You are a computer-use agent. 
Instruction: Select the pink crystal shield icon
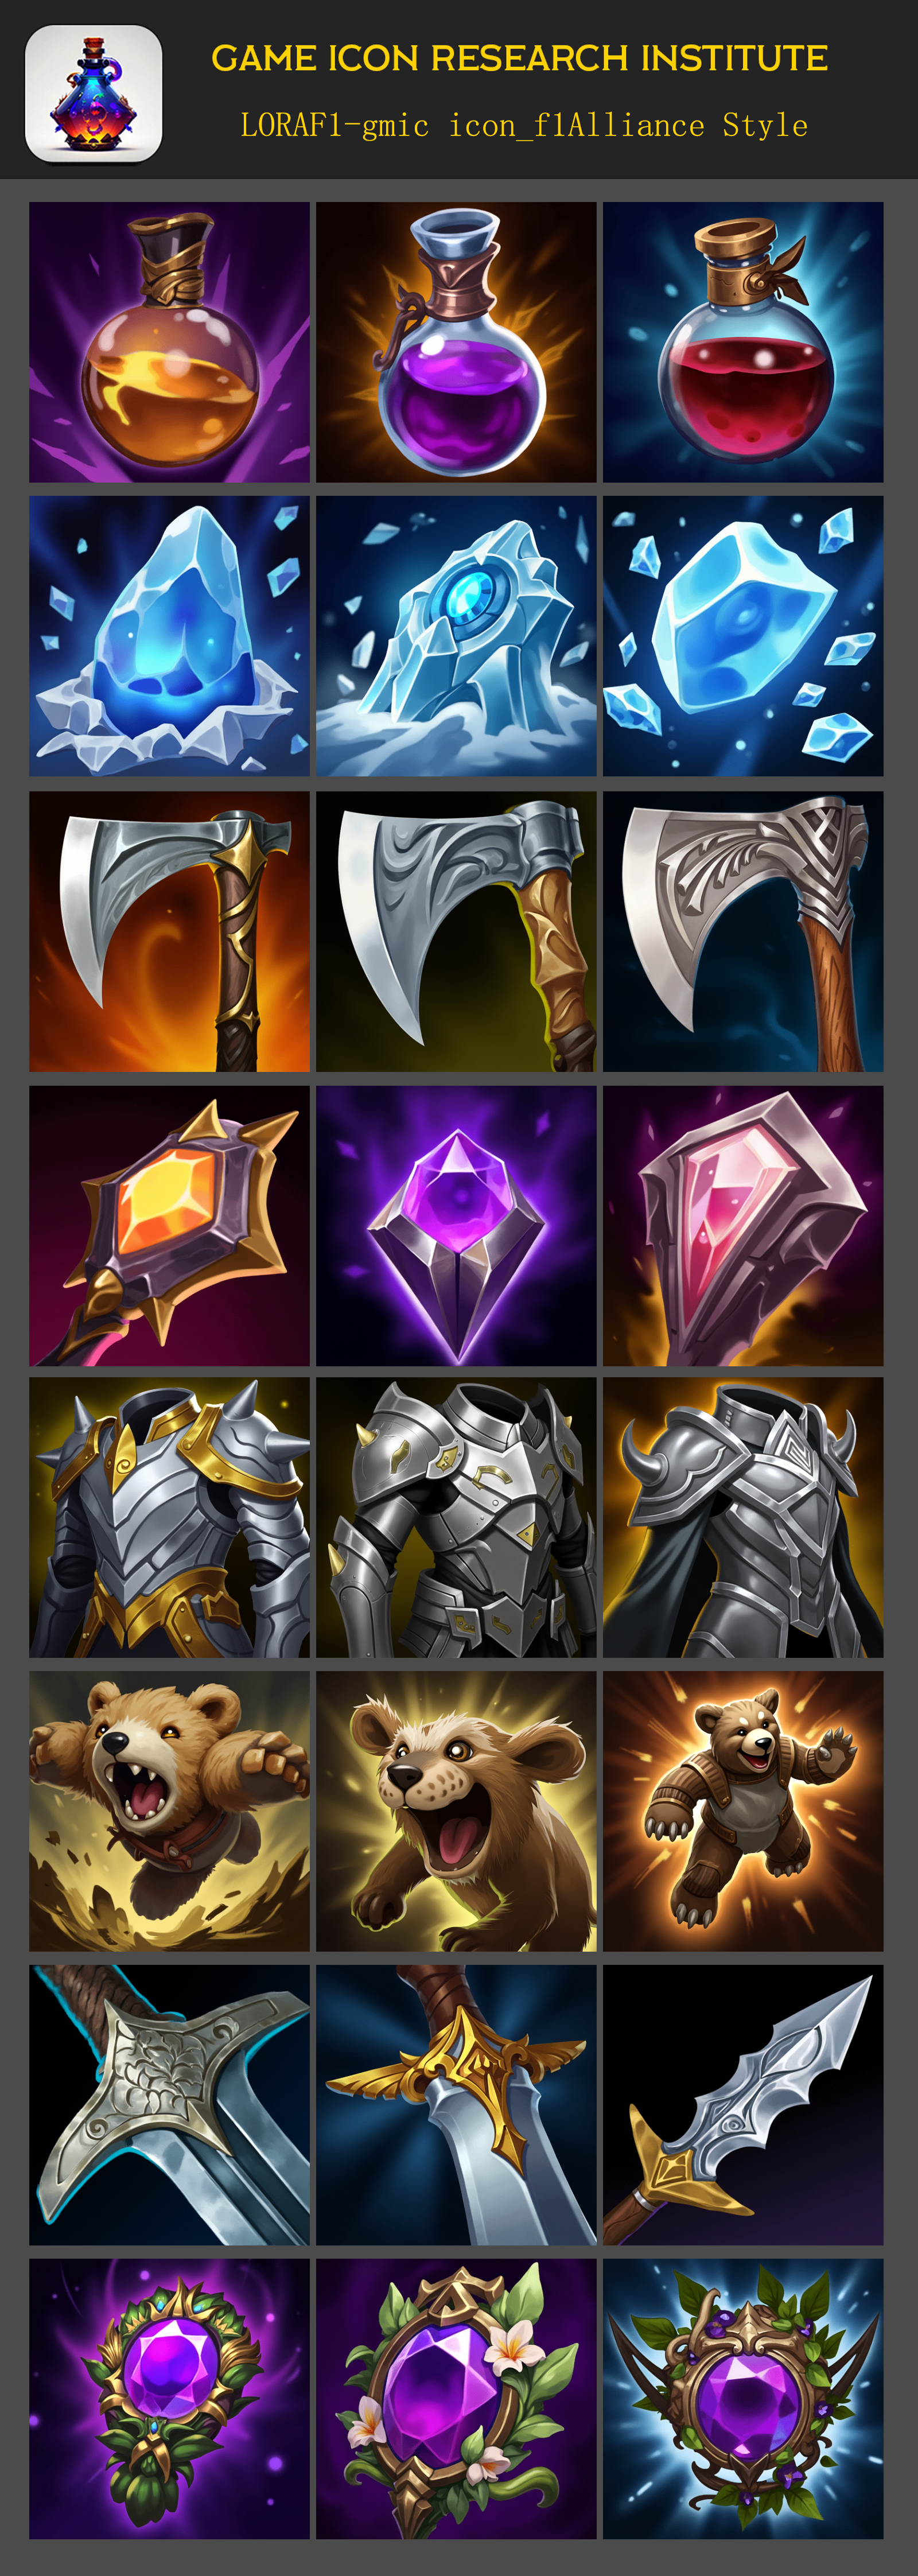click(743, 1226)
